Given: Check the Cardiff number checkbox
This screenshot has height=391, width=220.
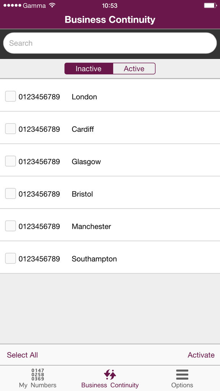Looking at the screenshot, I should click(10, 129).
